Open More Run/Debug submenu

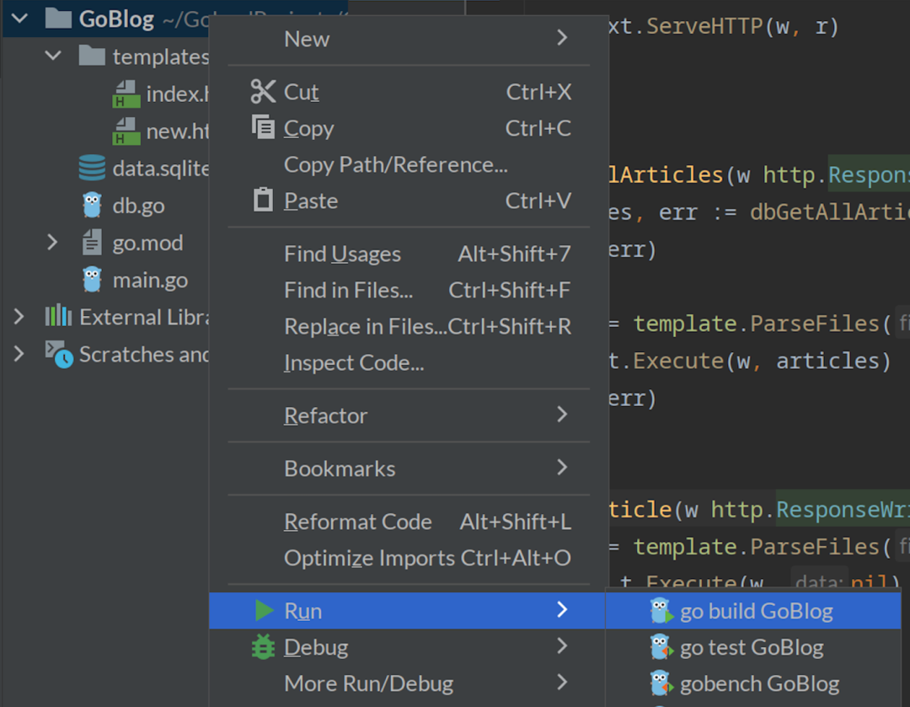[409, 683]
